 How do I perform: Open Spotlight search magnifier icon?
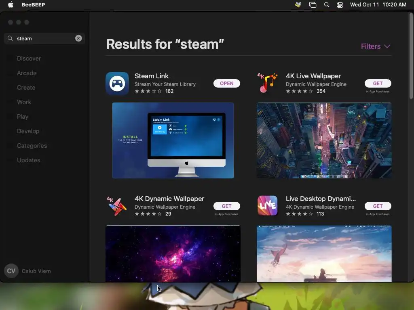pyautogui.click(x=327, y=4)
